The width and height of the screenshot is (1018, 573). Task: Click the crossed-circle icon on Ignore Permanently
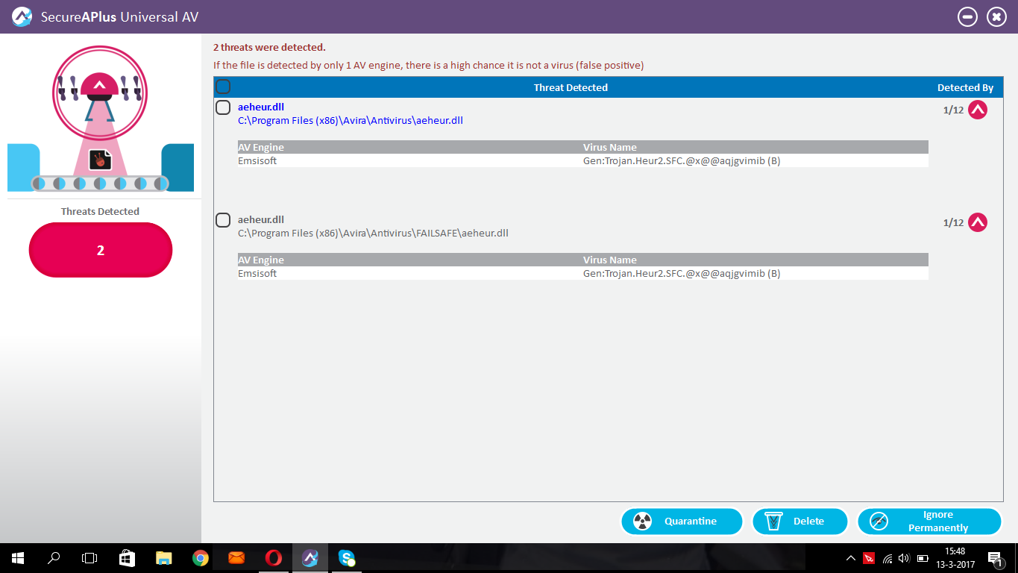coord(879,522)
